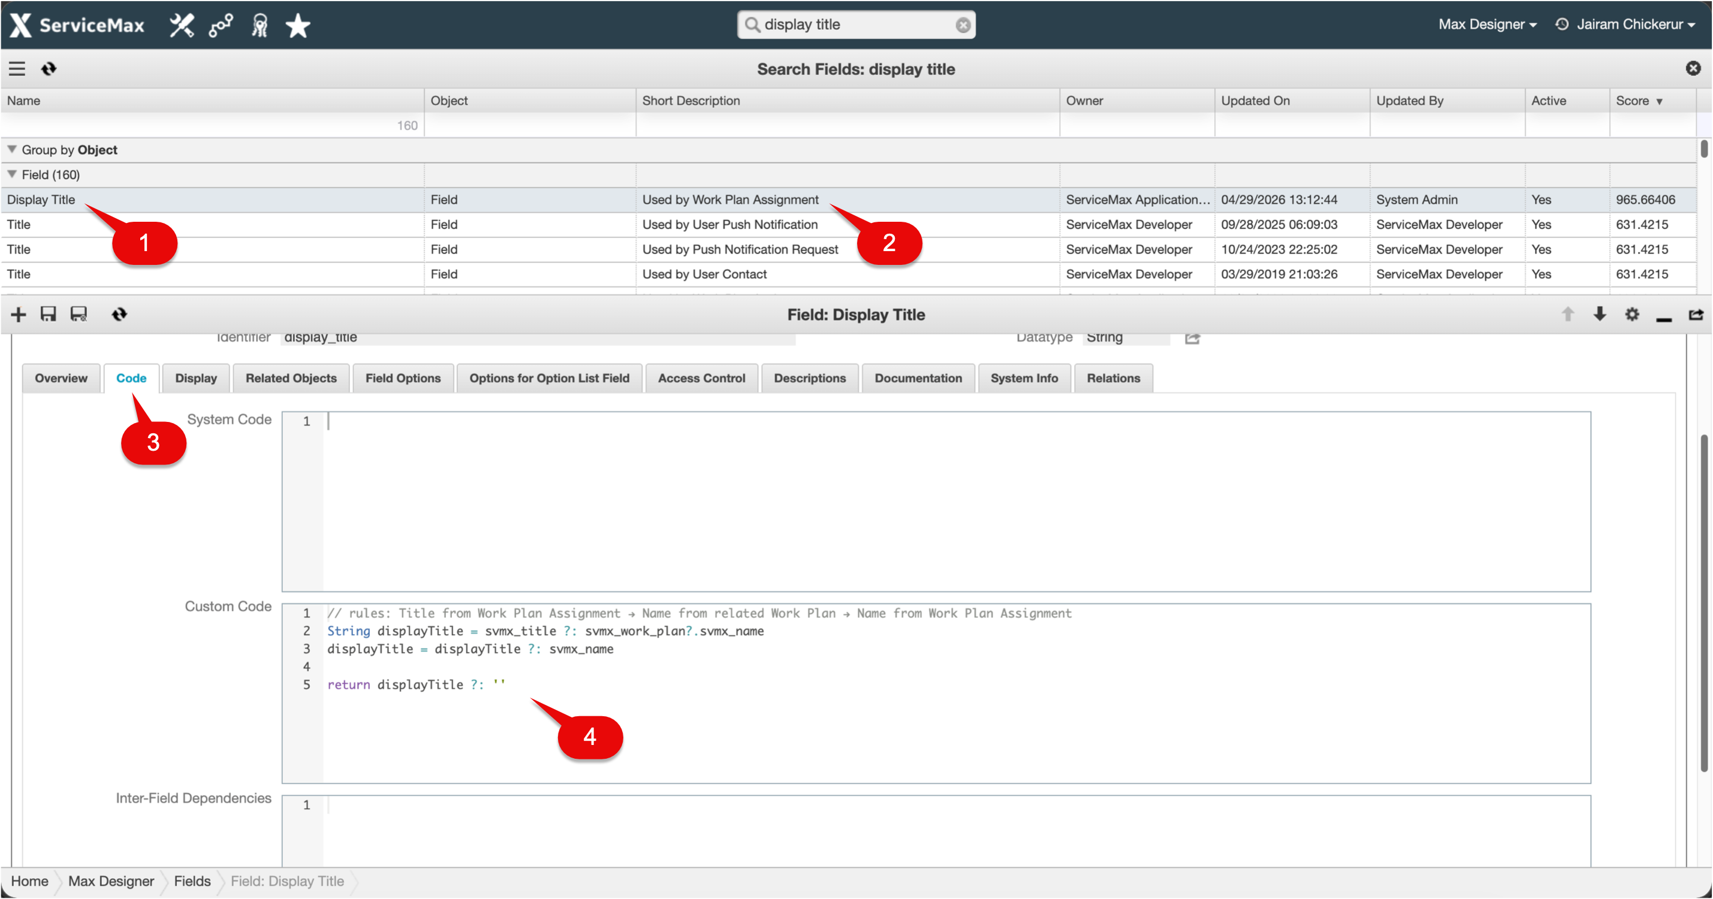The width and height of the screenshot is (1713, 899).
Task: Open favorites star icon
Action: coord(298,25)
